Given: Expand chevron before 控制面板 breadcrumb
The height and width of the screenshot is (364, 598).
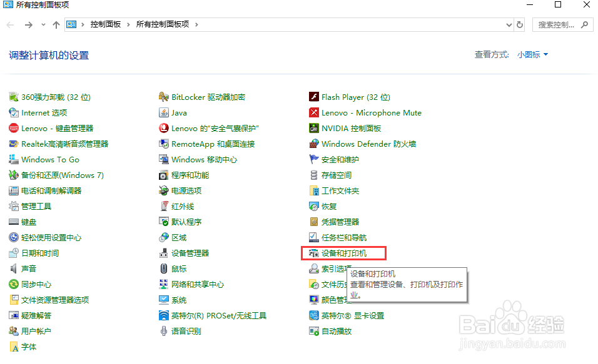Looking at the screenshot, I should click(83, 25).
